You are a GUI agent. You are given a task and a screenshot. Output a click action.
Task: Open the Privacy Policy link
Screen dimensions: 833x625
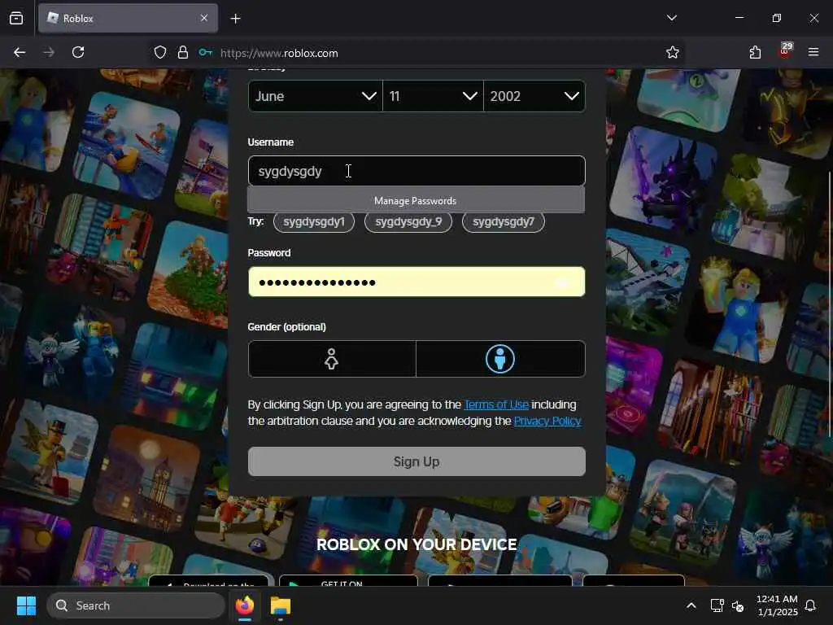(547, 421)
